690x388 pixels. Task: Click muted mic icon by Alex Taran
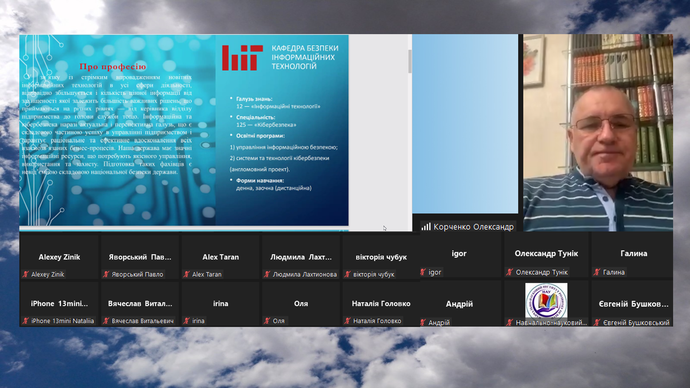[187, 274]
